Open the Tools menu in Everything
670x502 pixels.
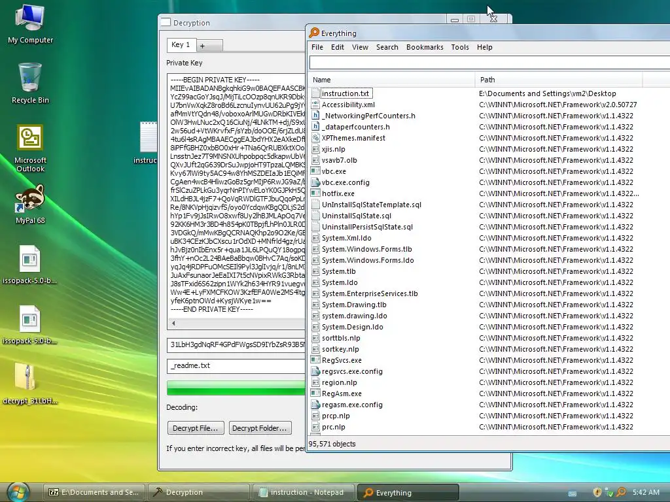tap(460, 47)
